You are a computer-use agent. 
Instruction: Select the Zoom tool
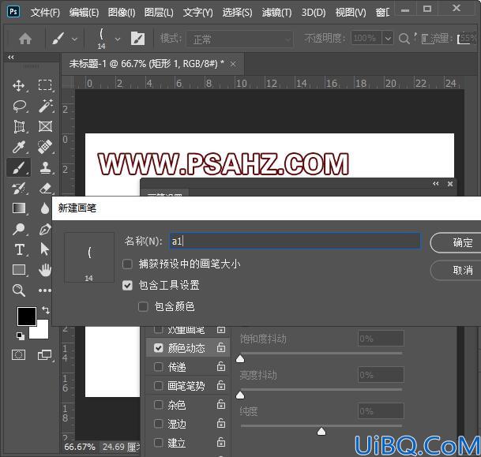click(x=19, y=290)
